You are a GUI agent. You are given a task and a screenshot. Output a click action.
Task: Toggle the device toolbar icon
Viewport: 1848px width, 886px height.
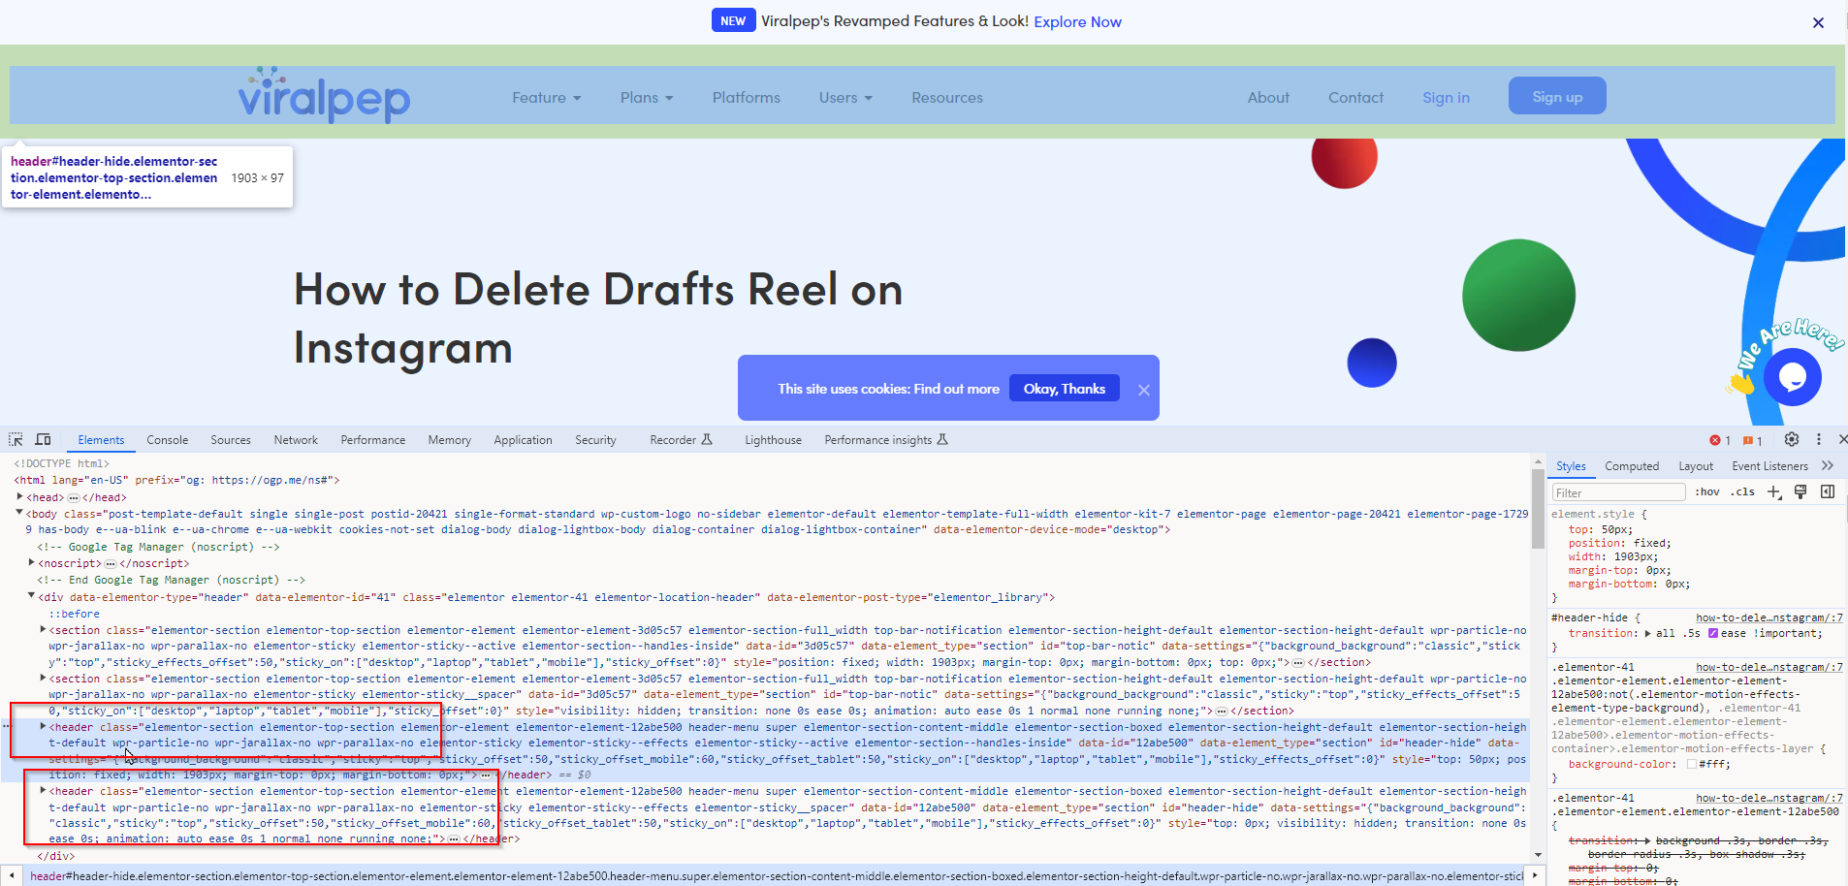(x=43, y=439)
